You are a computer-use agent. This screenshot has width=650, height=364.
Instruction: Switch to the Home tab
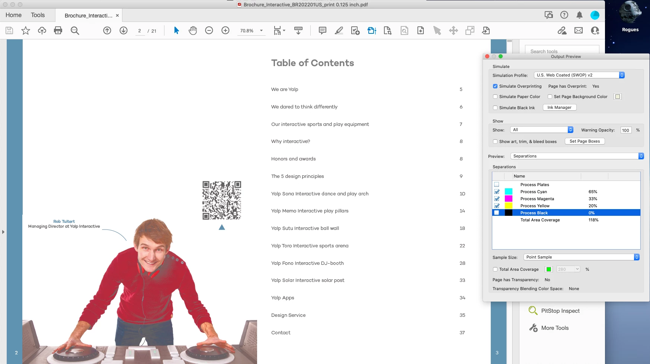tap(13, 15)
